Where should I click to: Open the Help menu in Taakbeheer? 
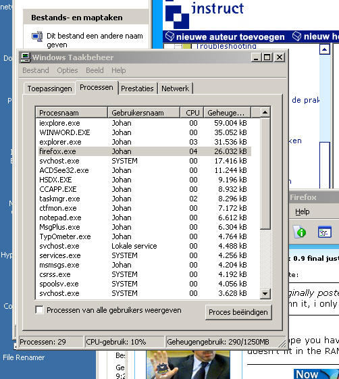(x=118, y=70)
